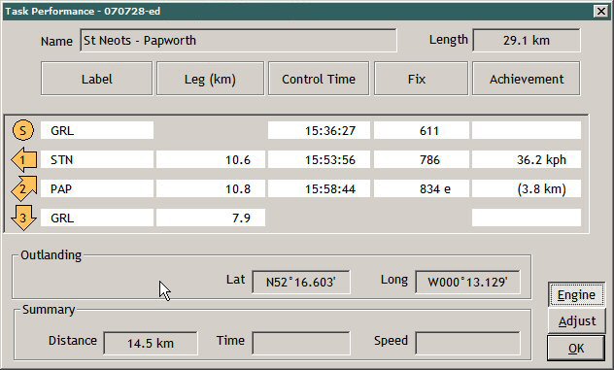Click control time 15:36:27
614x370 pixels.
pos(319,130)
